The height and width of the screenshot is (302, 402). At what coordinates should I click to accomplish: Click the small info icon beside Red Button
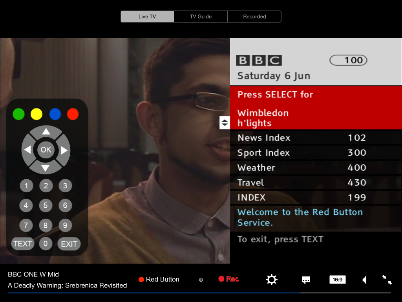(x=201, y=280)
